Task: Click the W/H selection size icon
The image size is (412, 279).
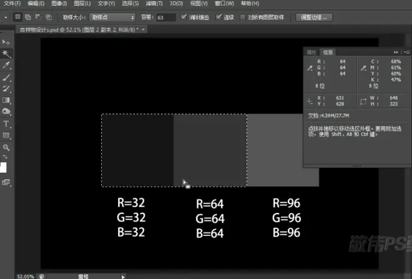Action: [x=363, y=101]
